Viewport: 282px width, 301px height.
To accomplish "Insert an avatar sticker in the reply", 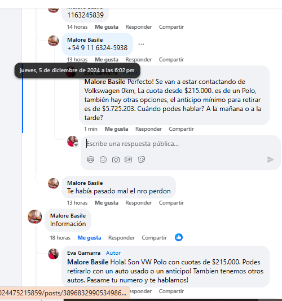I will coord(90,160).
